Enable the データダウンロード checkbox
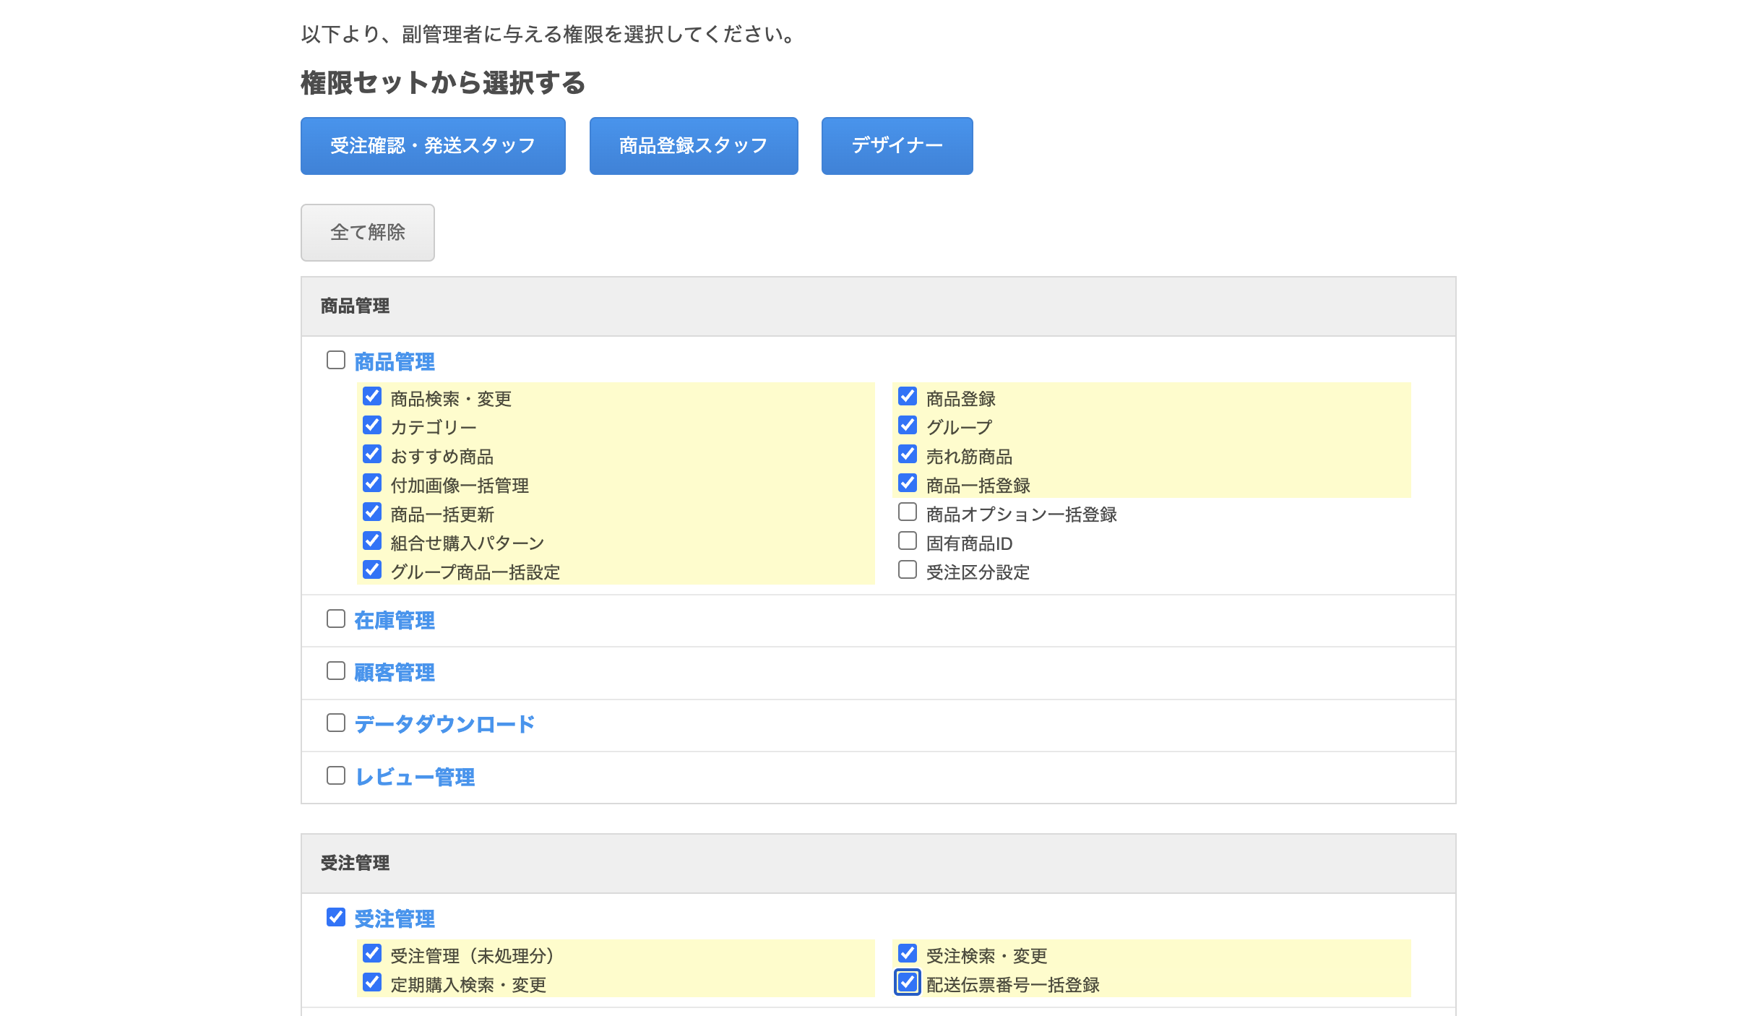Viewport: 1753px width, 1016px height. [336, 723]
